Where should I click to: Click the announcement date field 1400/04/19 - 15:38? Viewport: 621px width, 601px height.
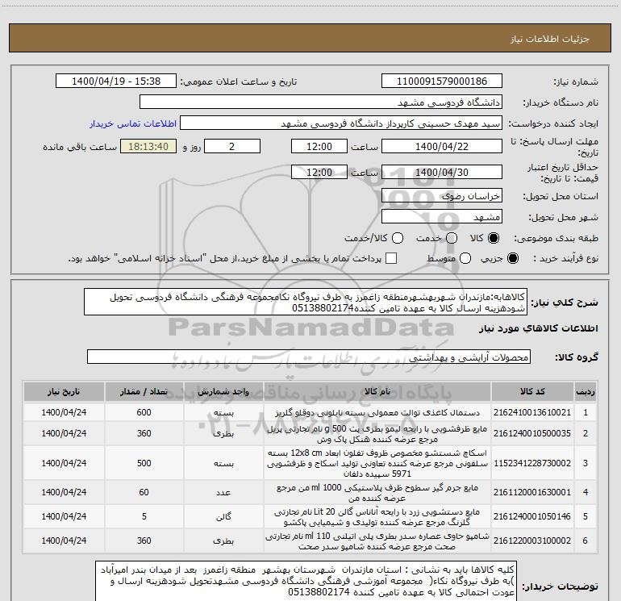[x=116, y=81]
